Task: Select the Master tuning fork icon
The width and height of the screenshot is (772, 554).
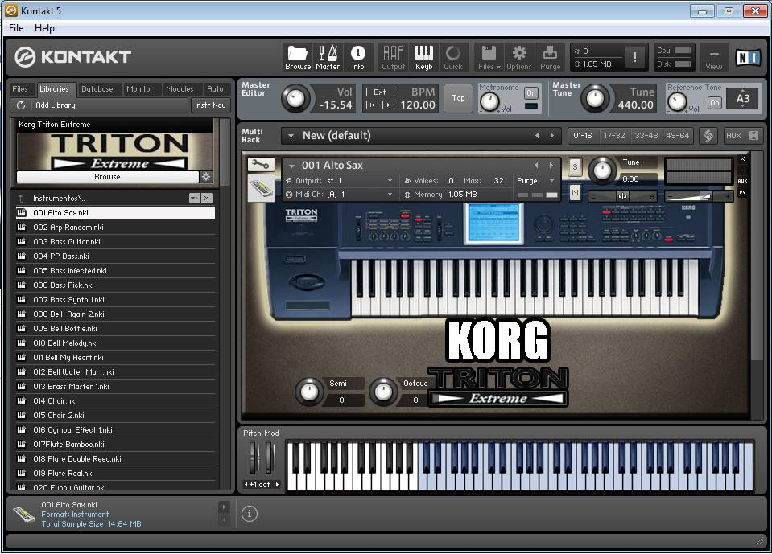Action: 328,52
